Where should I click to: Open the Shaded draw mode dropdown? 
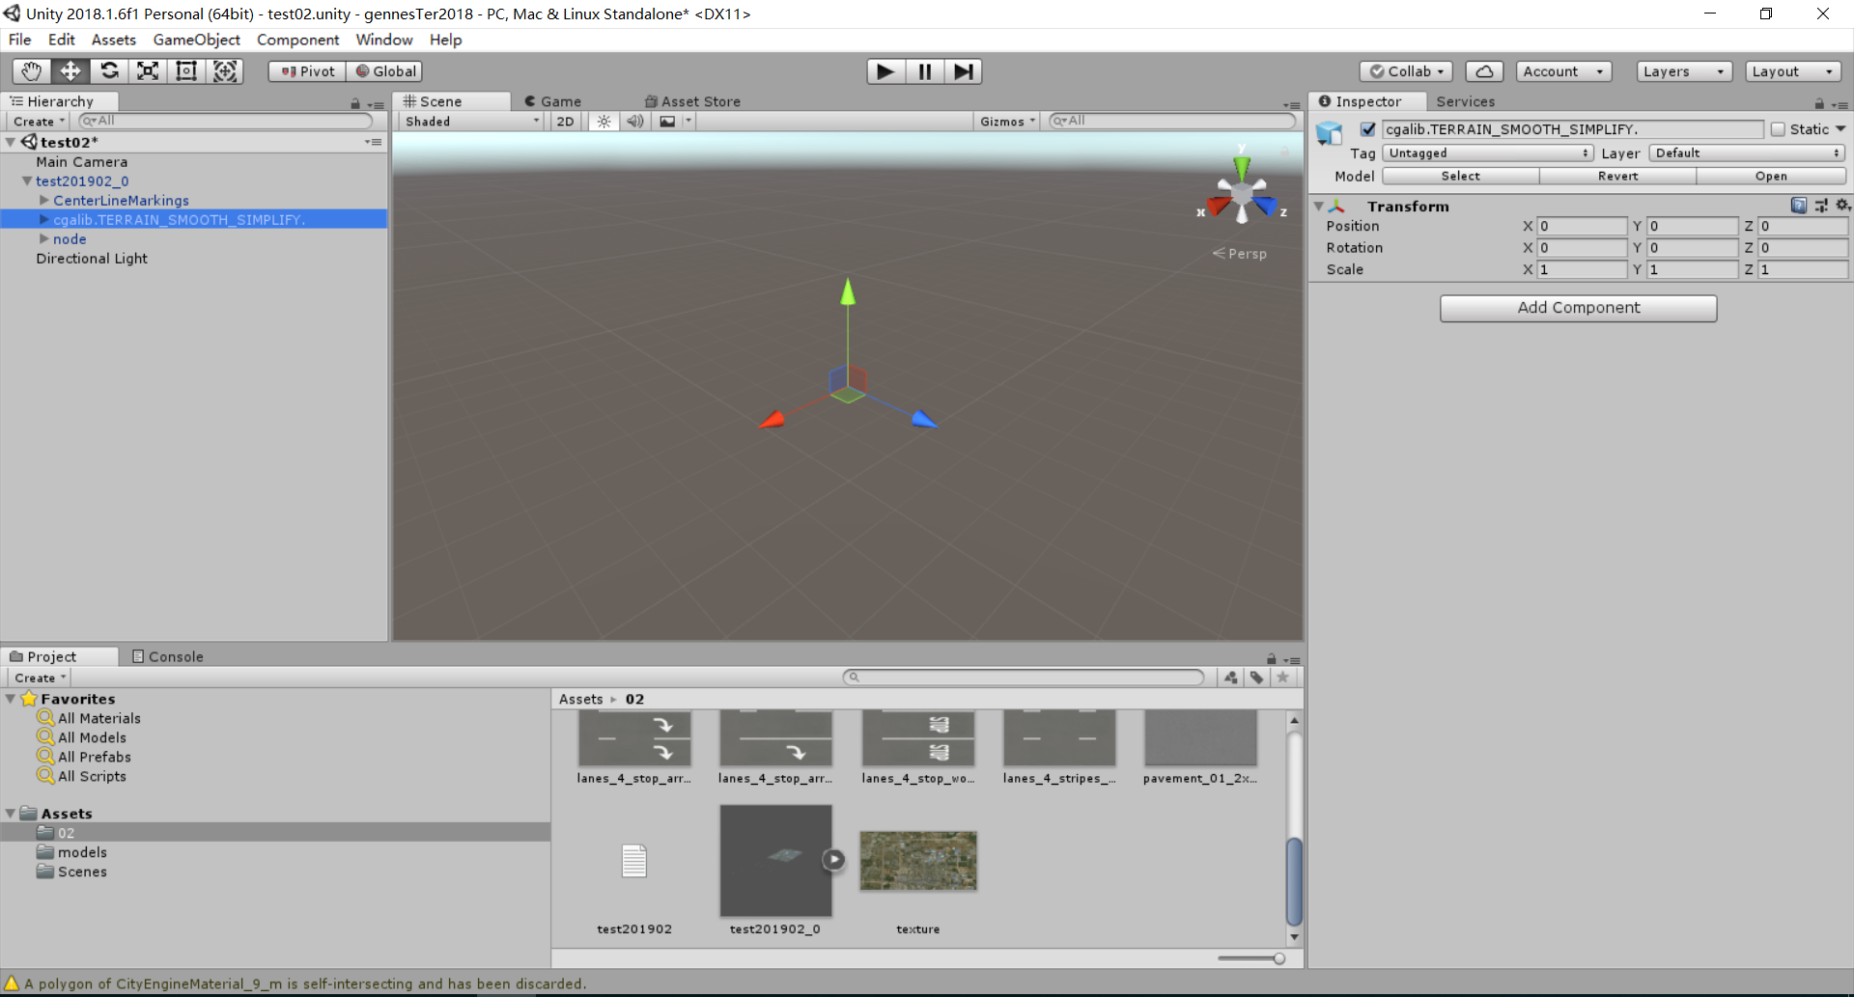472,122
